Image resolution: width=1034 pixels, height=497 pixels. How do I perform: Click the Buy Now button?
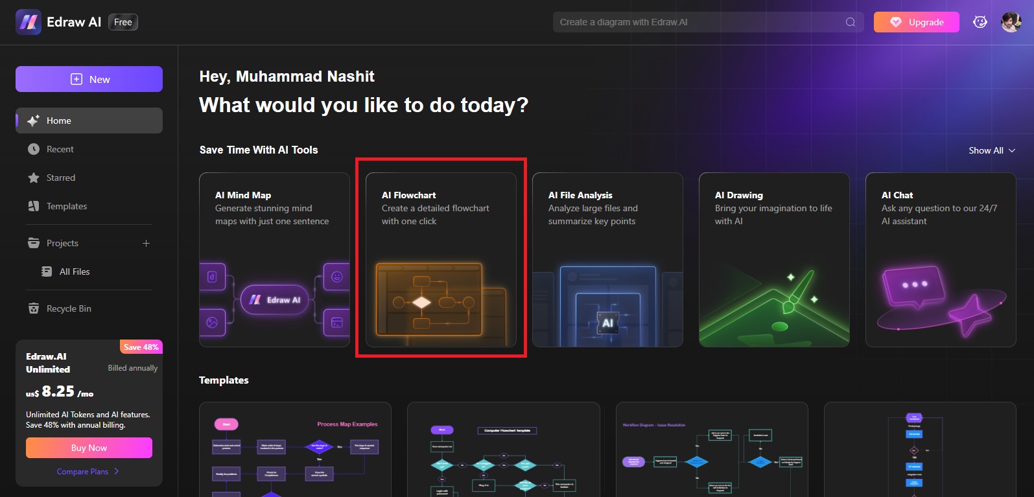tap(89, 448)
